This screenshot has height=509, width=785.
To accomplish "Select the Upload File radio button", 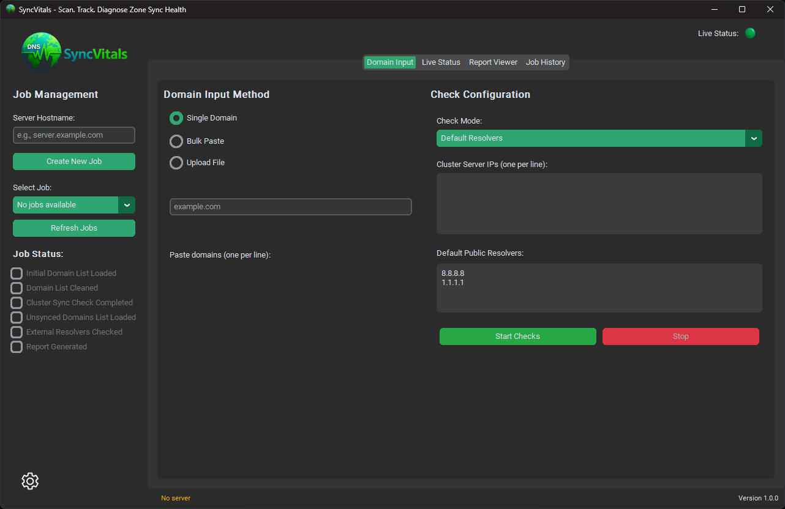I will pos(176,163).
